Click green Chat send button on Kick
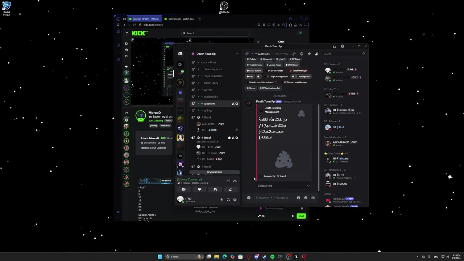This screenshot has height=261, width=464. [x=301, y=216]
